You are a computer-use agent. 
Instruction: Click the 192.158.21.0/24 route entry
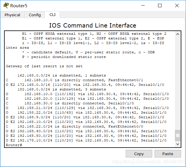[x=87, y=108]
